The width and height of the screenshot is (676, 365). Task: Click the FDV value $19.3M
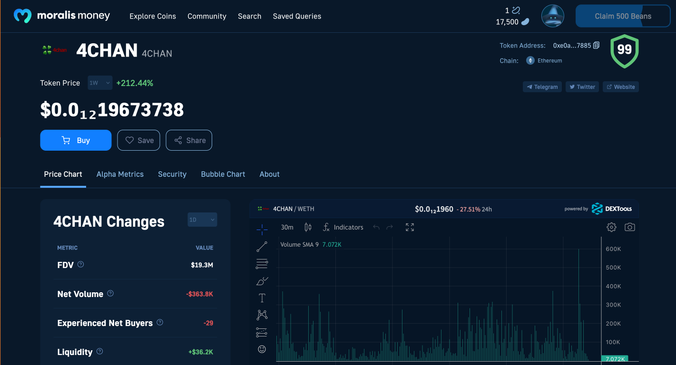click(x=202, y=265)
